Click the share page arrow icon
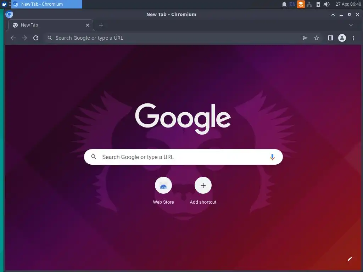The width and height of the screenshot is (363, 272). [x=305, y=38]
